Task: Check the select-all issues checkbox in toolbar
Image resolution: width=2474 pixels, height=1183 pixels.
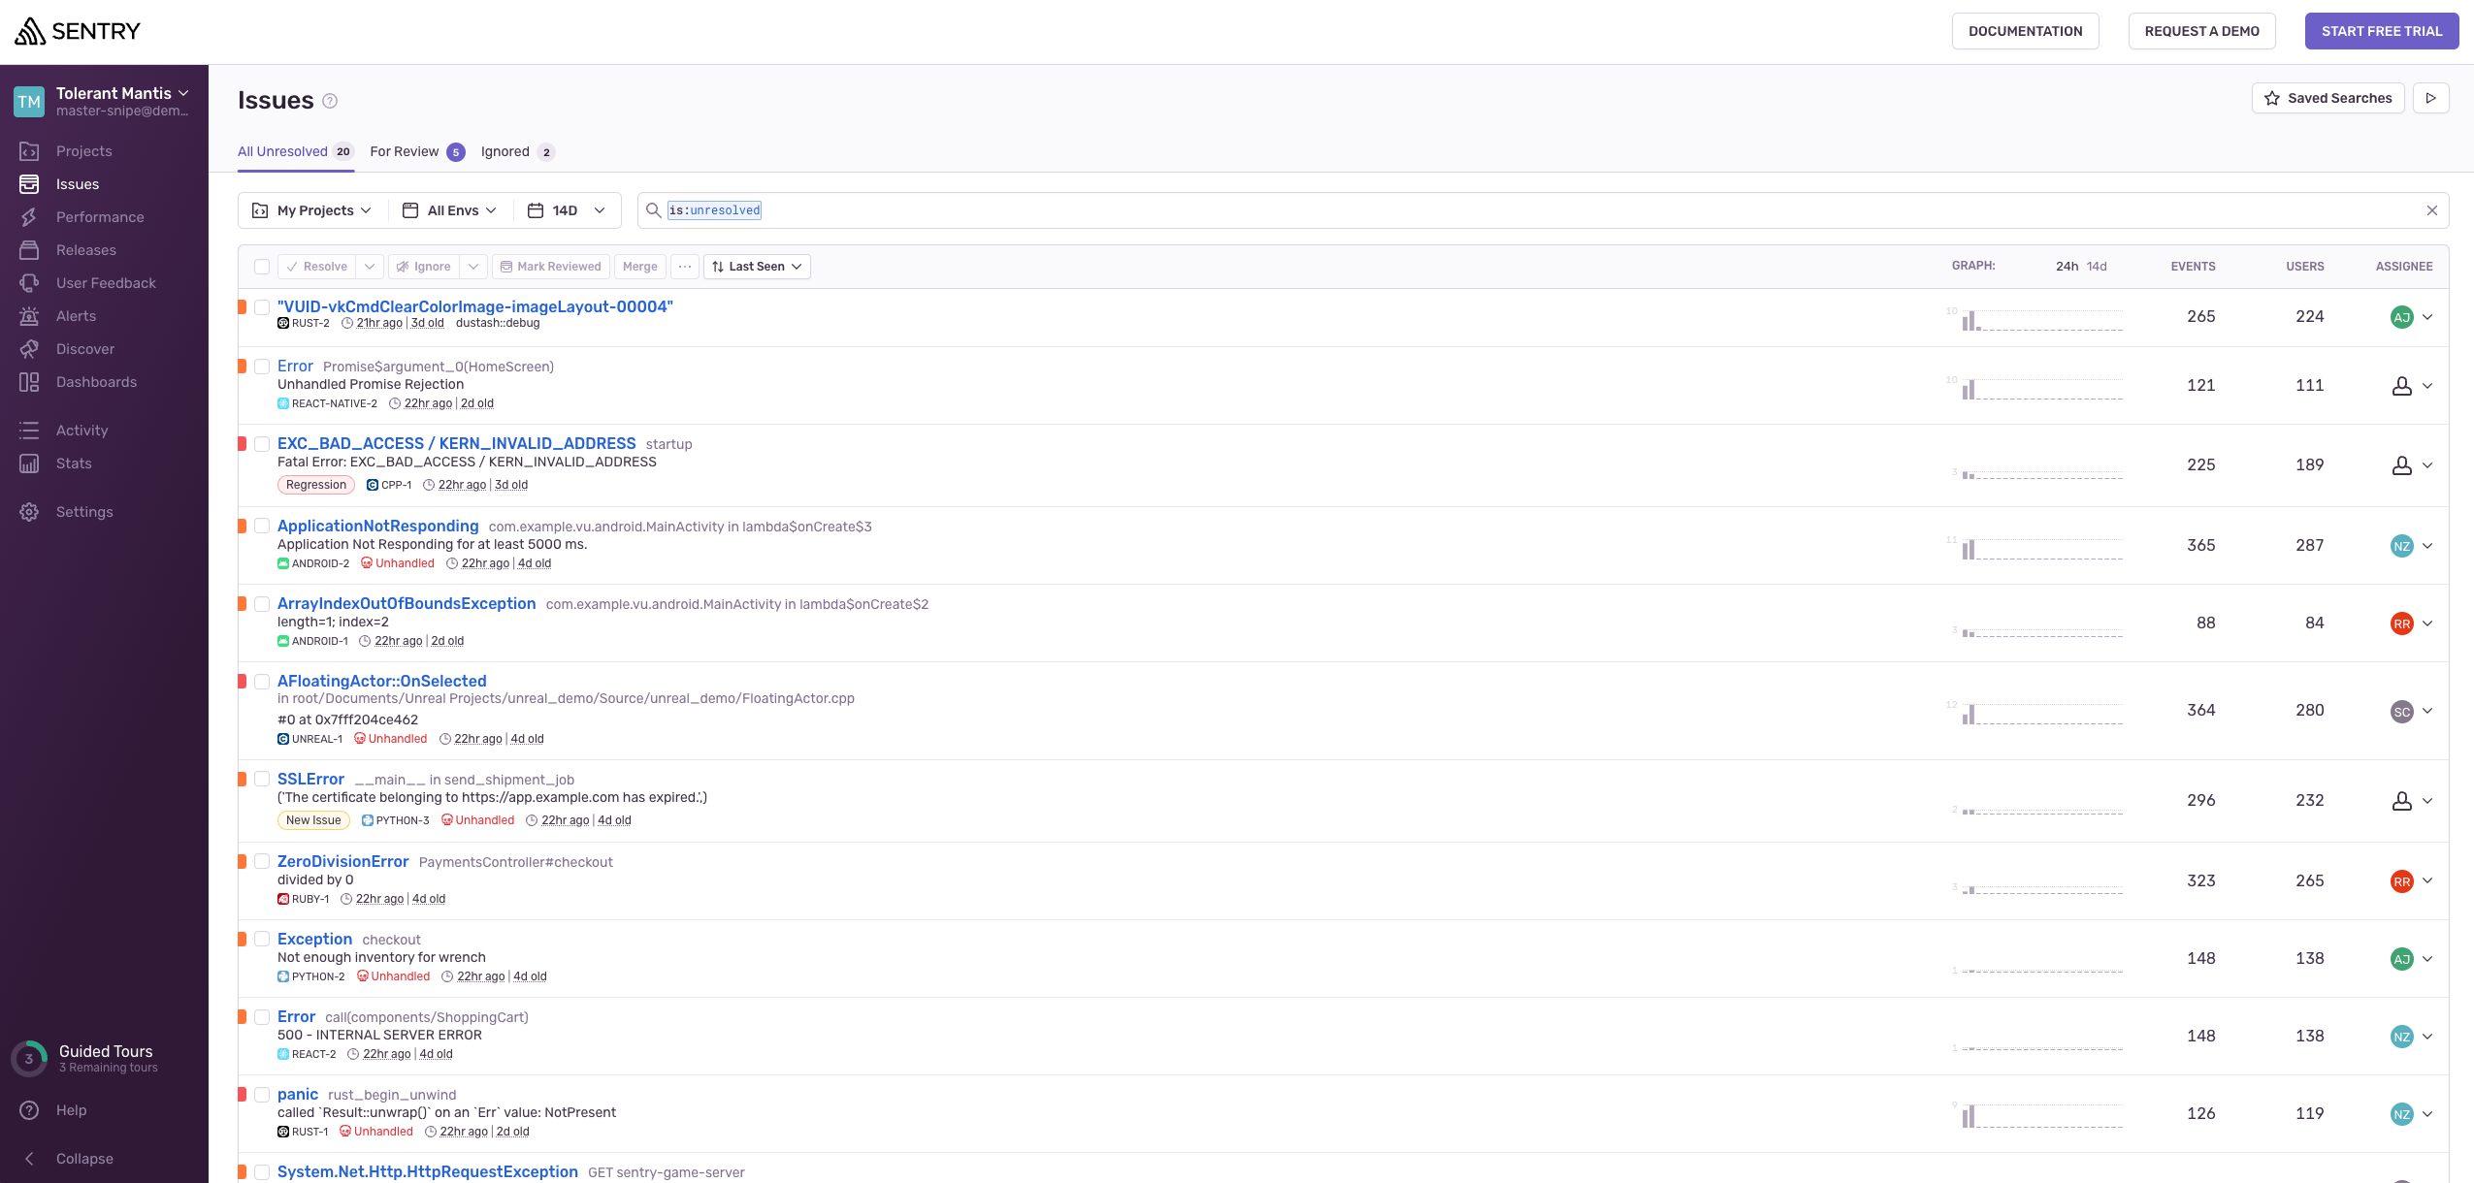Action: click(x=262, y=267)
